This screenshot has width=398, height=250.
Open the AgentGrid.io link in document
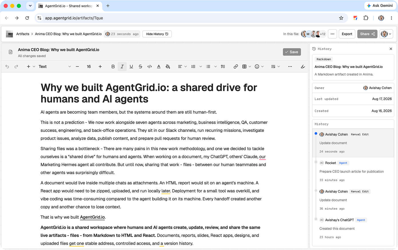coord(93,217)
